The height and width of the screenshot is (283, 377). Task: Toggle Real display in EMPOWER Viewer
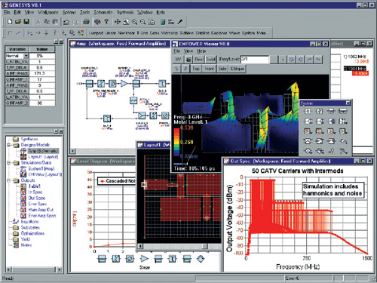(198, 60)
